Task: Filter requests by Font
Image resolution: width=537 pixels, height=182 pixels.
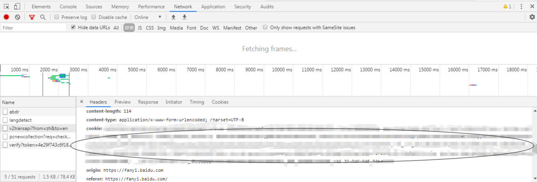Action: point(191,28)
